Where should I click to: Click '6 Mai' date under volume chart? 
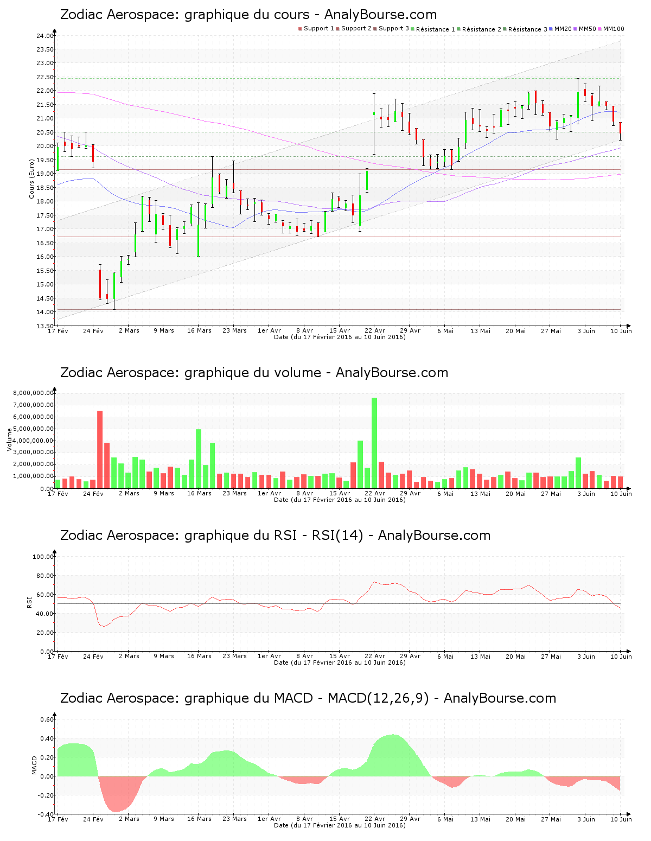point(445,493)
